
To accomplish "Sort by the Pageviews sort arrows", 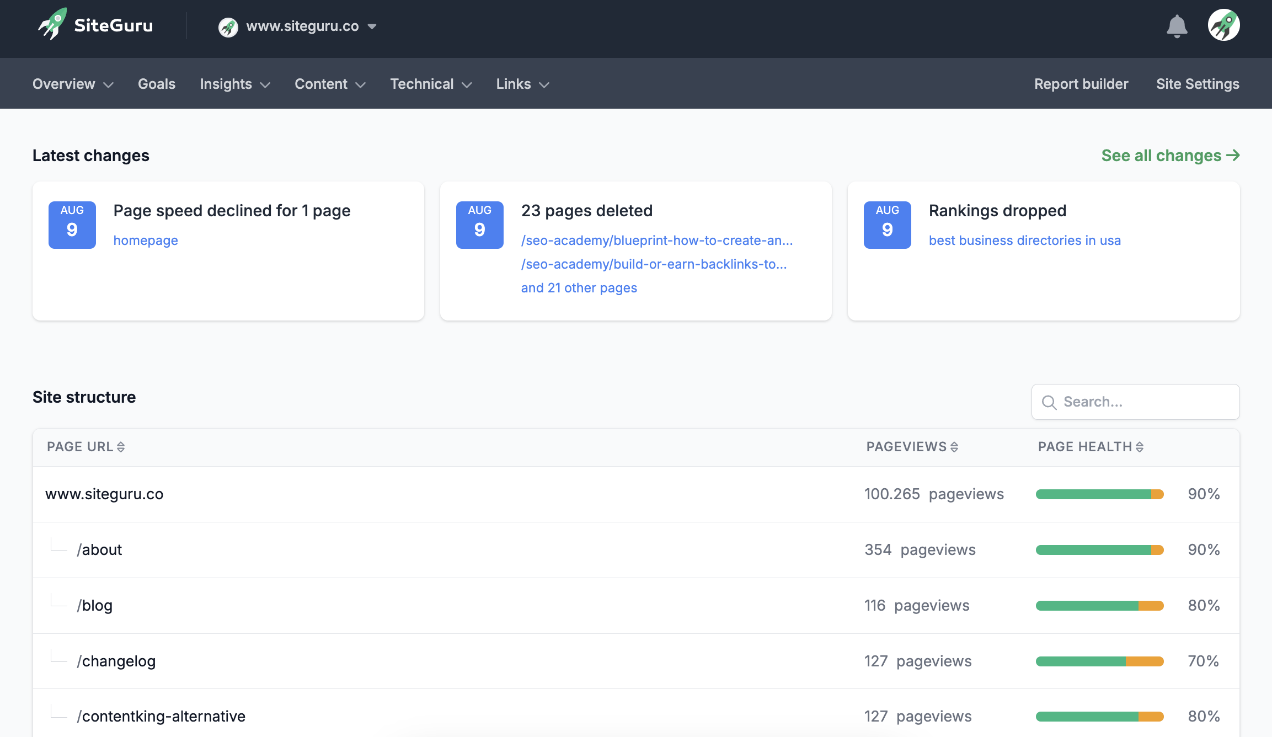I will click(954, 447).
